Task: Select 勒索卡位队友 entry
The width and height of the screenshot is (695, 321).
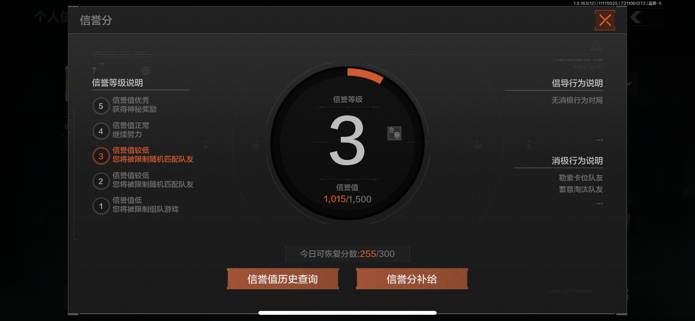Action: [x=581, y=178]
